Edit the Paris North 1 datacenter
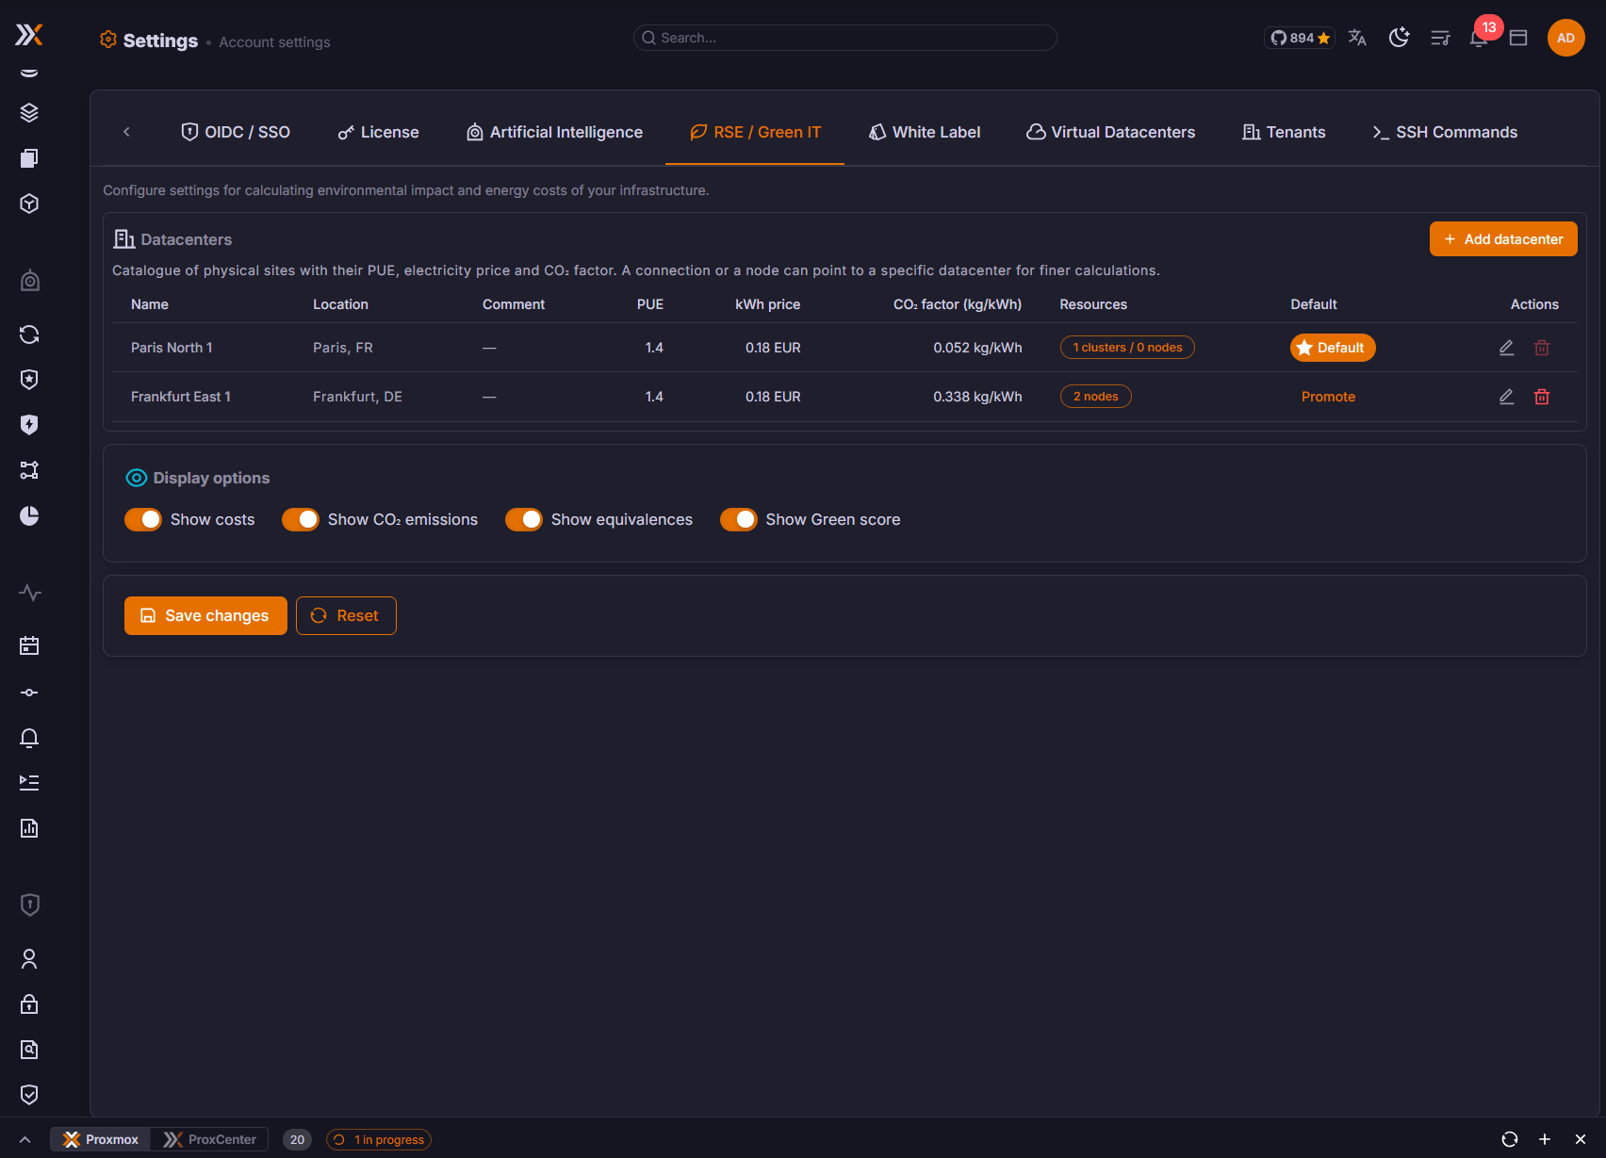 tap(1507, 348)
